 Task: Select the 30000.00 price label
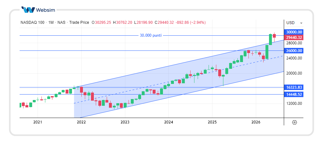(x=294, y=32)
